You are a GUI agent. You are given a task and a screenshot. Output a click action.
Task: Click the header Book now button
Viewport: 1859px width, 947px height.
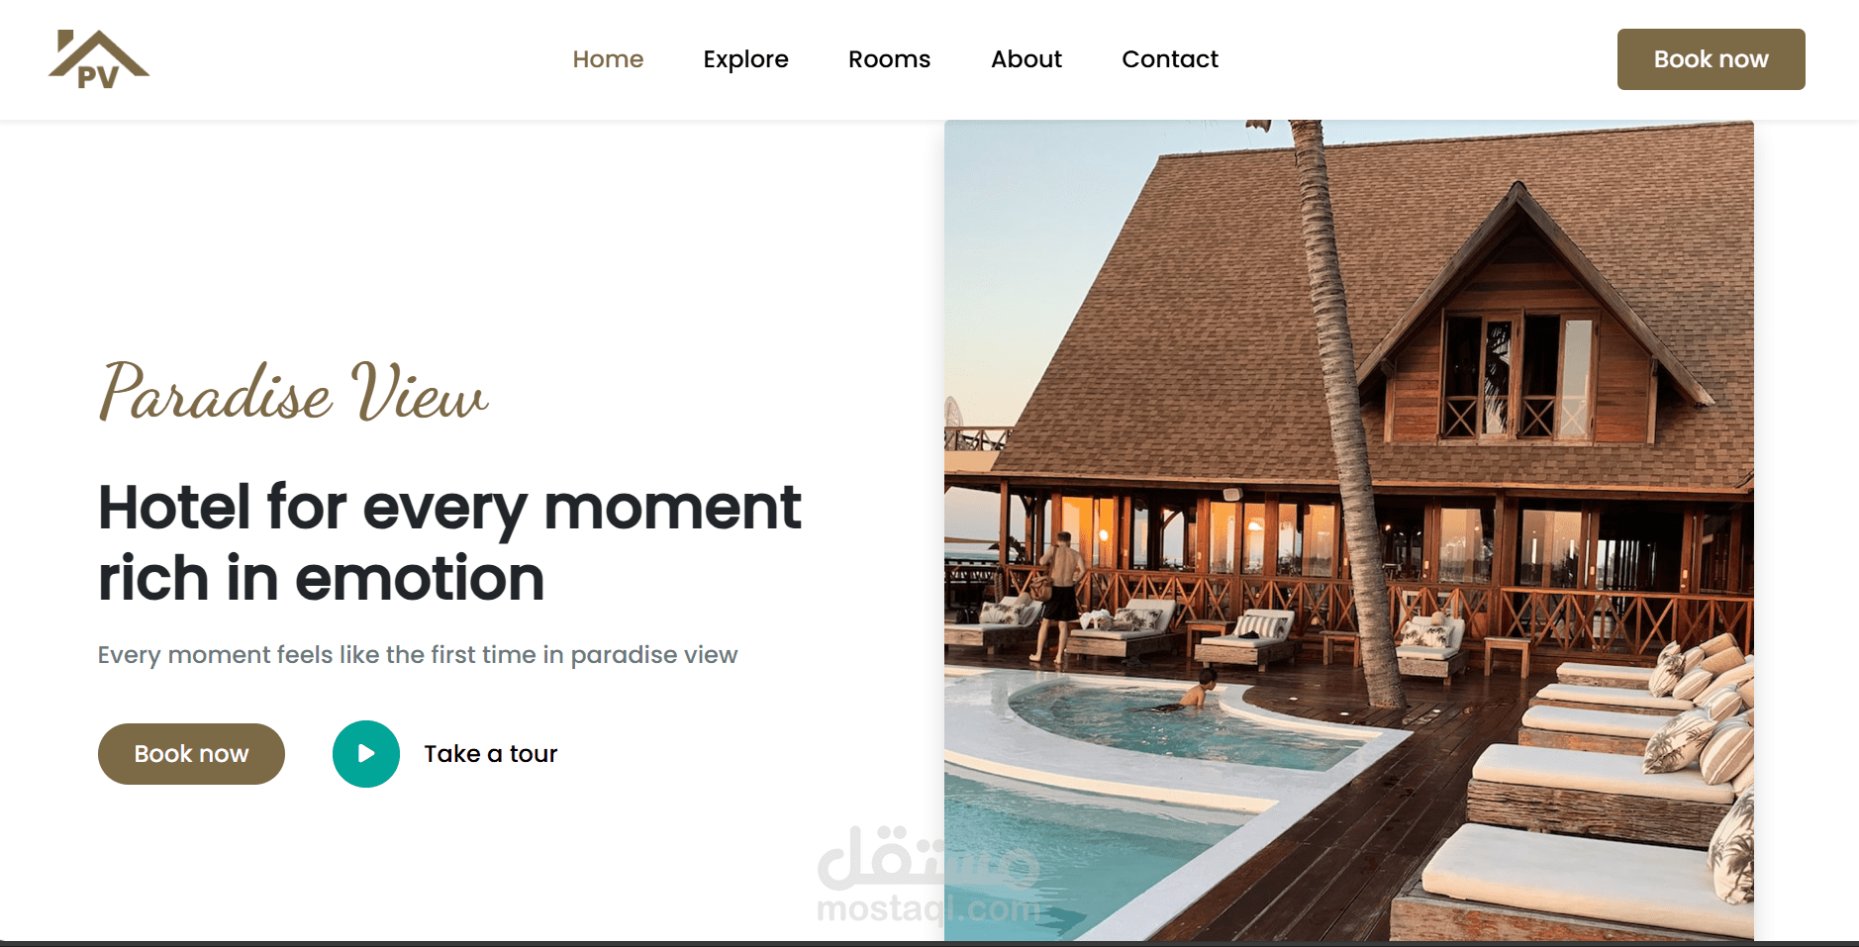coord(1711,59)
